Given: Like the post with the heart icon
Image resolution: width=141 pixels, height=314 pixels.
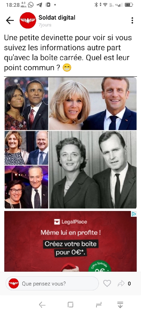Looking at the screenshot, I should pos(107,283).
